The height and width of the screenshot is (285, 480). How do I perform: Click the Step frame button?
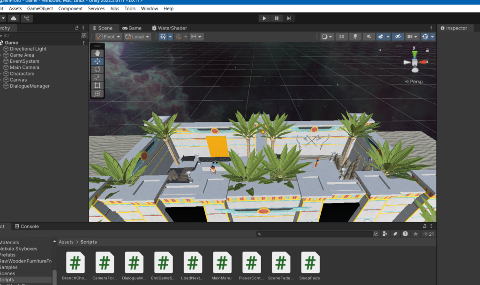point(289,18)
